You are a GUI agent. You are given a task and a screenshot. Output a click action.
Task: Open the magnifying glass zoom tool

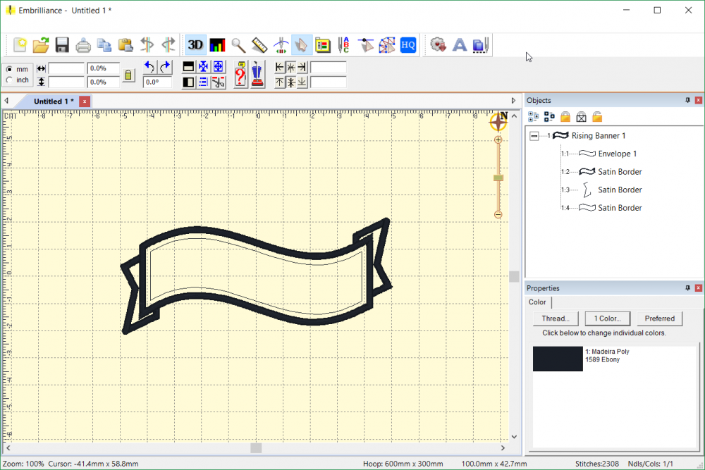click(238, 45)
